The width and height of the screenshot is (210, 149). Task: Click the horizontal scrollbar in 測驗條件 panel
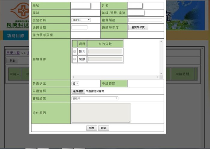point(114,77)
